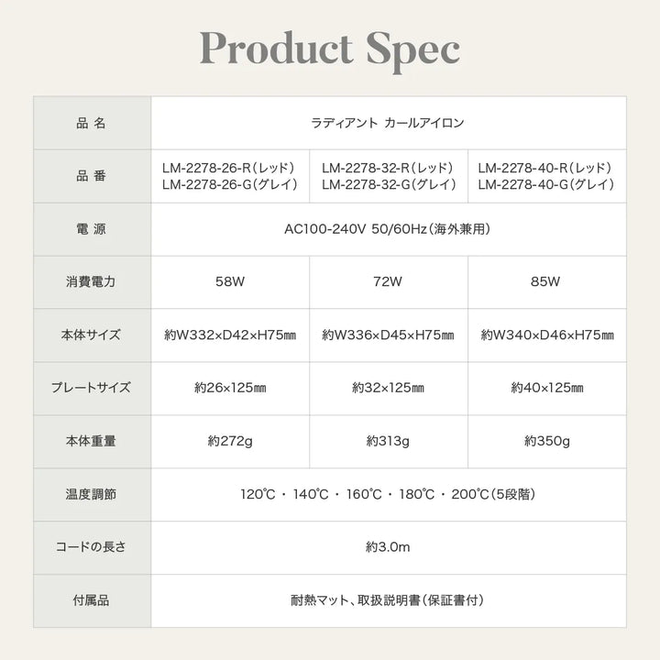
Task: Select the 約3.0m cord length value
Action: 388,547
